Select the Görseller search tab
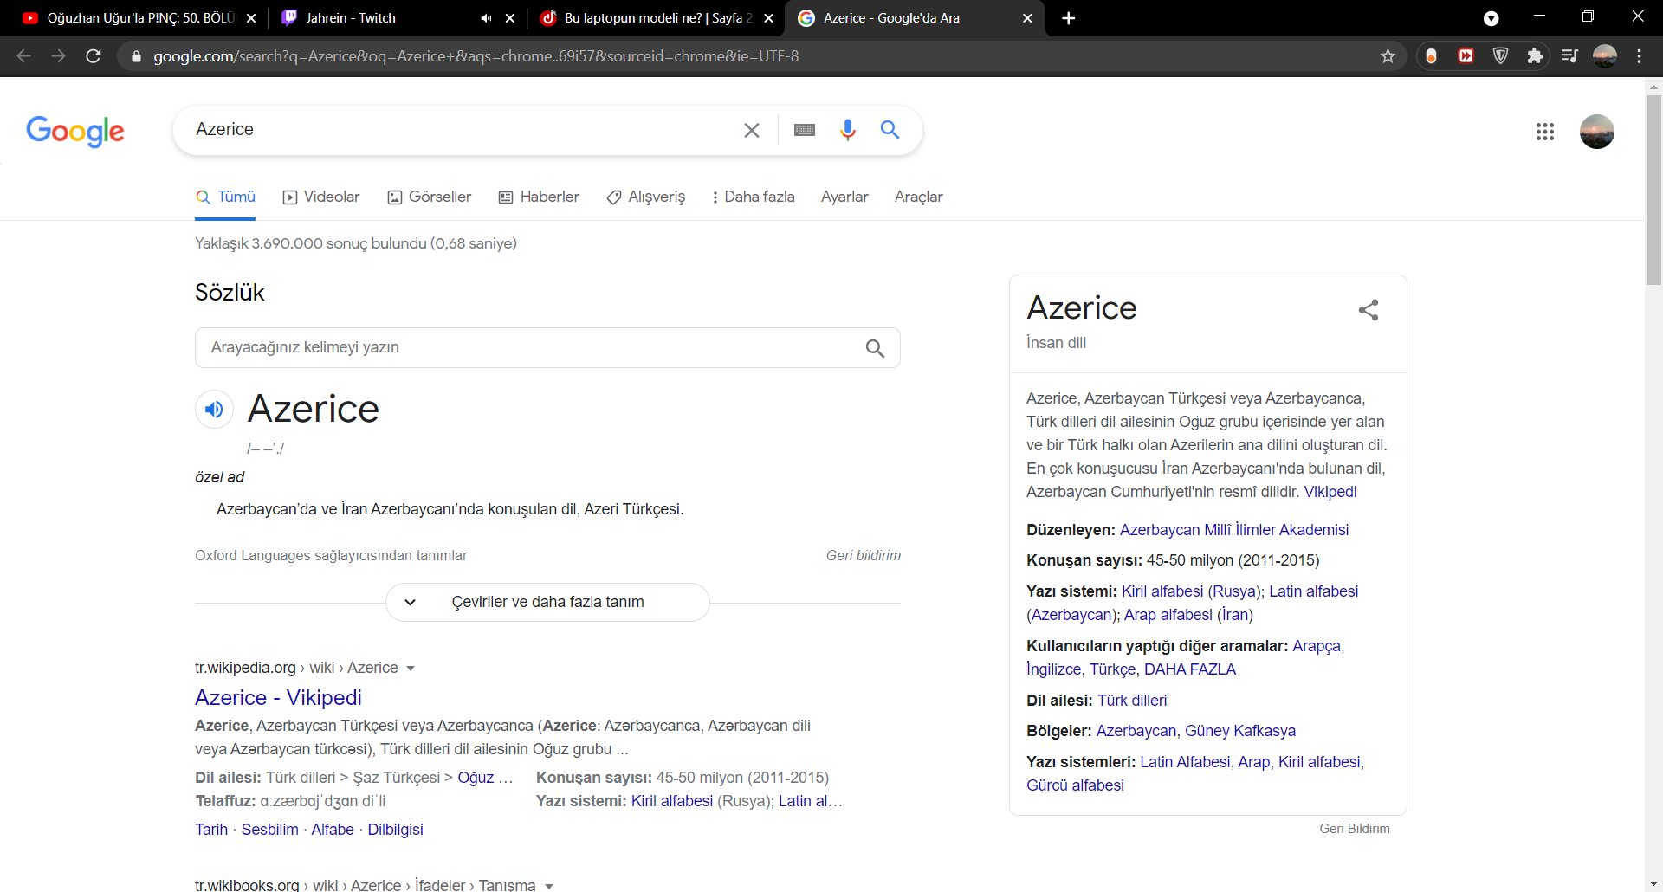The height and width of the screenshot is (892, 1663). point(430,197)
